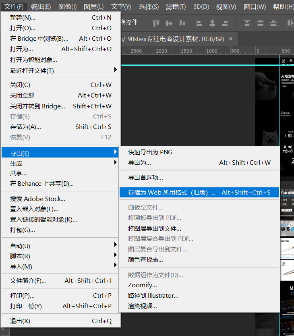Choose 渲染视频... entry
Image resolution: width=294 pixels, height=336 pixels.
[x=199, y=306]
